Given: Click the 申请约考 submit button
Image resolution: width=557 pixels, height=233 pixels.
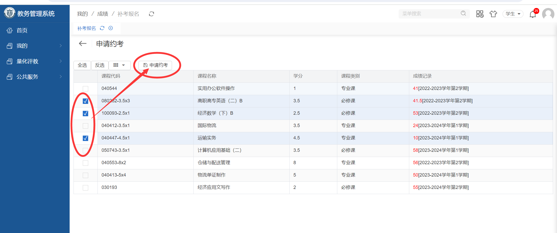Looking at the screenshot, I should click(x=155, y=65).
